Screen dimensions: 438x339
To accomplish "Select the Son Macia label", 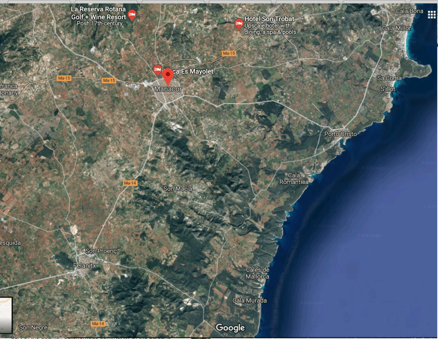I will tap(178, 189).
